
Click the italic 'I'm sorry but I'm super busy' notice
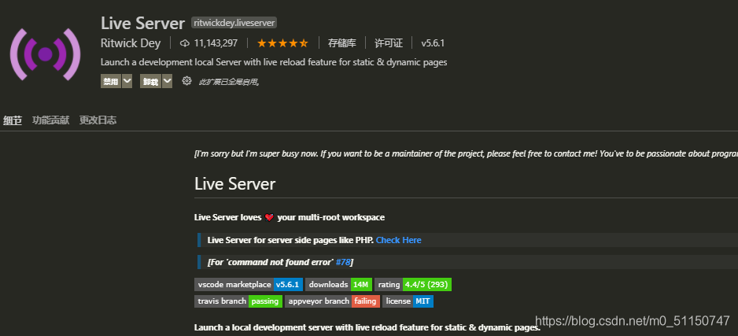tap(466, 154)
